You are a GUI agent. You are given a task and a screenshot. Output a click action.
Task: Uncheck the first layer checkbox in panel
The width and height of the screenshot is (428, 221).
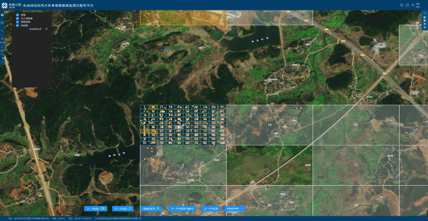click(17, 14)
